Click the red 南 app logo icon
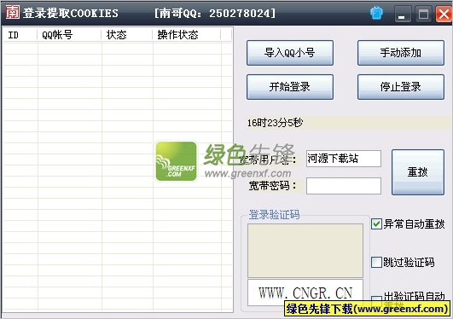Image resolution: width=453 pixels, height=319 pixels. (x=13, y=13)
